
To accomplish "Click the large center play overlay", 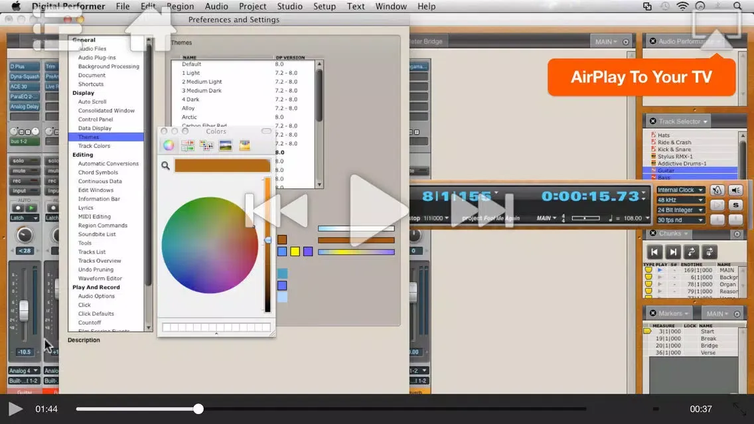I will [379, 210].
